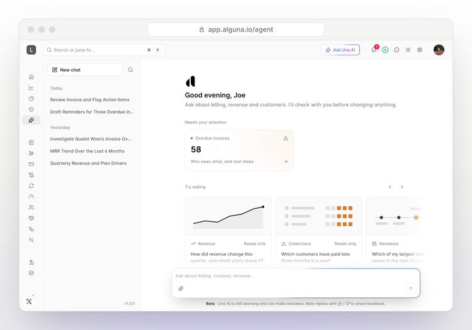
Task: Search chats with the magnifier icon
Action: point(130,70)
